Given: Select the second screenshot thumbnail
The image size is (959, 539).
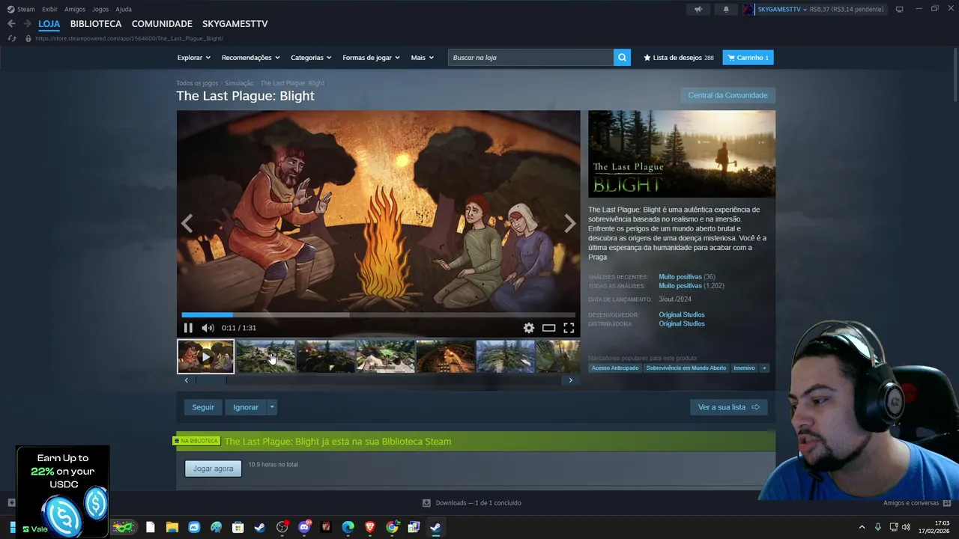Looking at the screenshot, I should tap(265, 356).
